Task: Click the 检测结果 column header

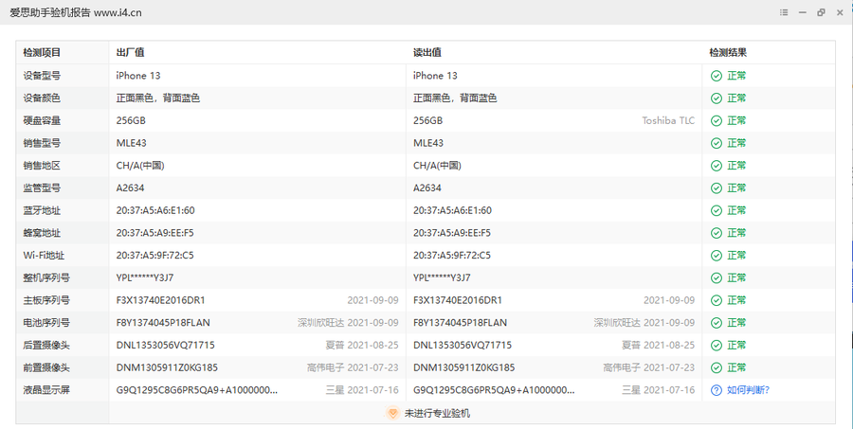Action: (728, 53)
